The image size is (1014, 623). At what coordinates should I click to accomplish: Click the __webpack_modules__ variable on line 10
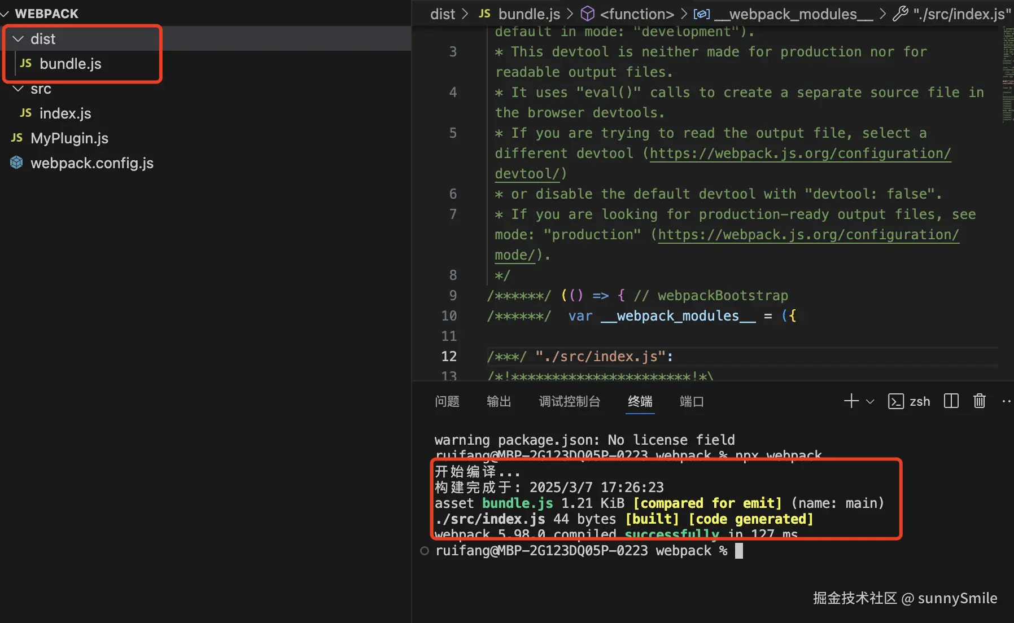pos(678,316)
